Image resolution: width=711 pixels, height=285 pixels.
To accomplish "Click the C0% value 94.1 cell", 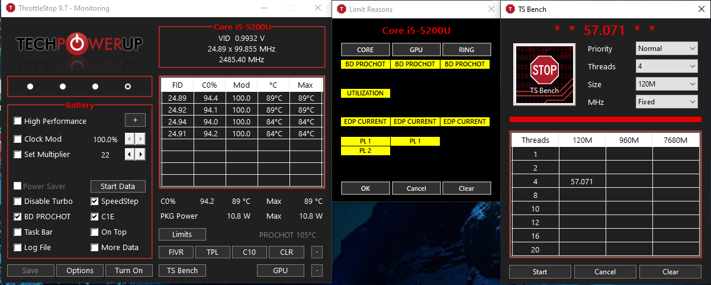I will coord(210,110).
